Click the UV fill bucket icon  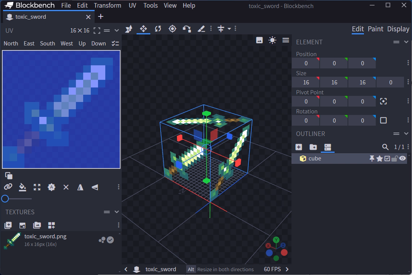click(x=23, y=187)
